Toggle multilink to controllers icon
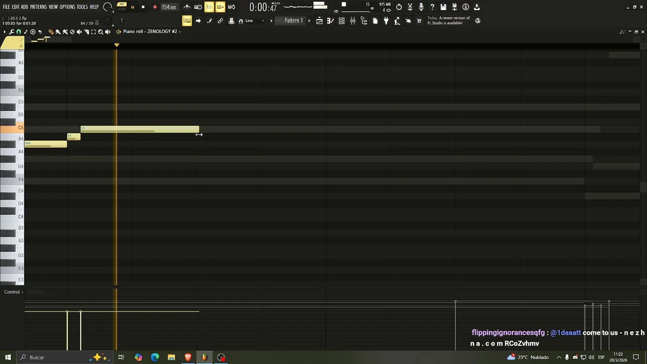Screen dimensions: 647x364 coord(232,21)
